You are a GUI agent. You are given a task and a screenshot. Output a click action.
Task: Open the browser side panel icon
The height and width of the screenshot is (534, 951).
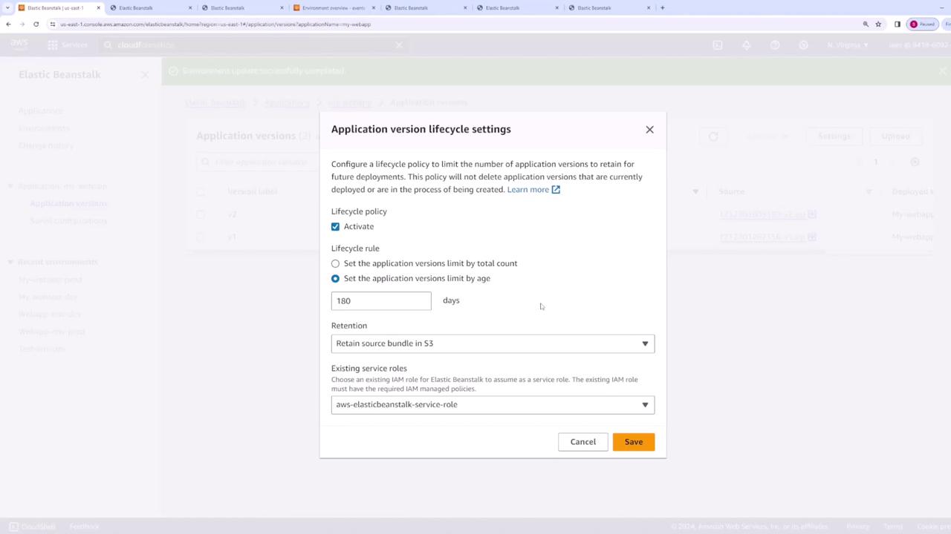pos(898,24)
